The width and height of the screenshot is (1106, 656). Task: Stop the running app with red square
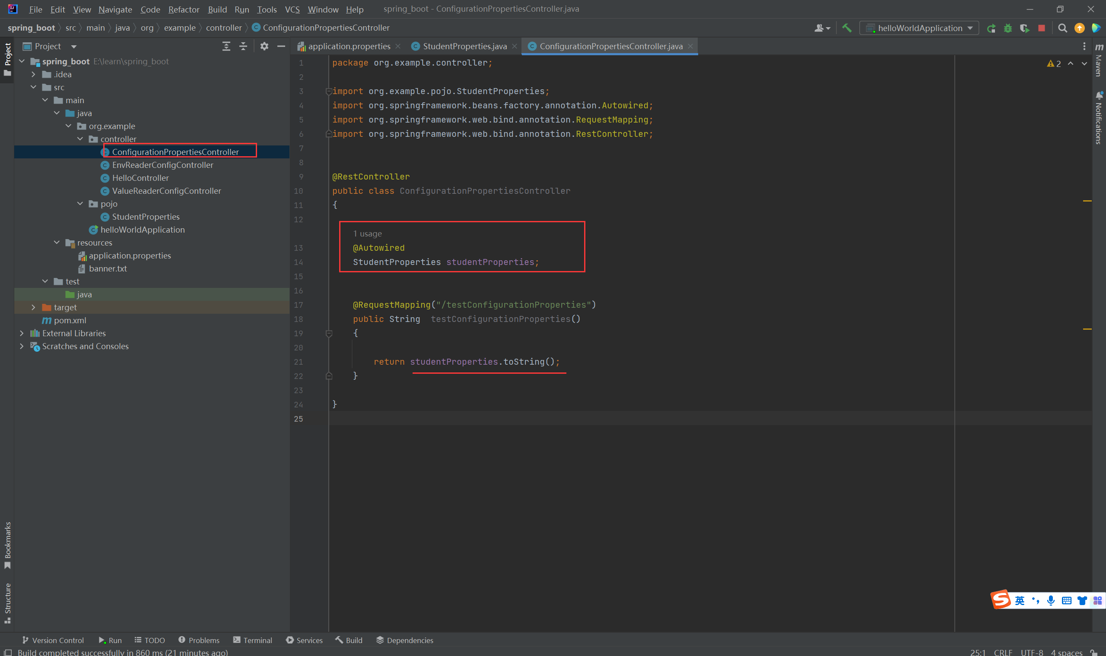(1041, 28)
